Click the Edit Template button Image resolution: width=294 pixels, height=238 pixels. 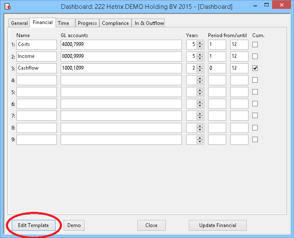tap(34, 225)
